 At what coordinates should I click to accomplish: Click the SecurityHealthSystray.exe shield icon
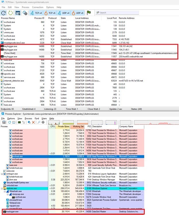pos(5,183)
